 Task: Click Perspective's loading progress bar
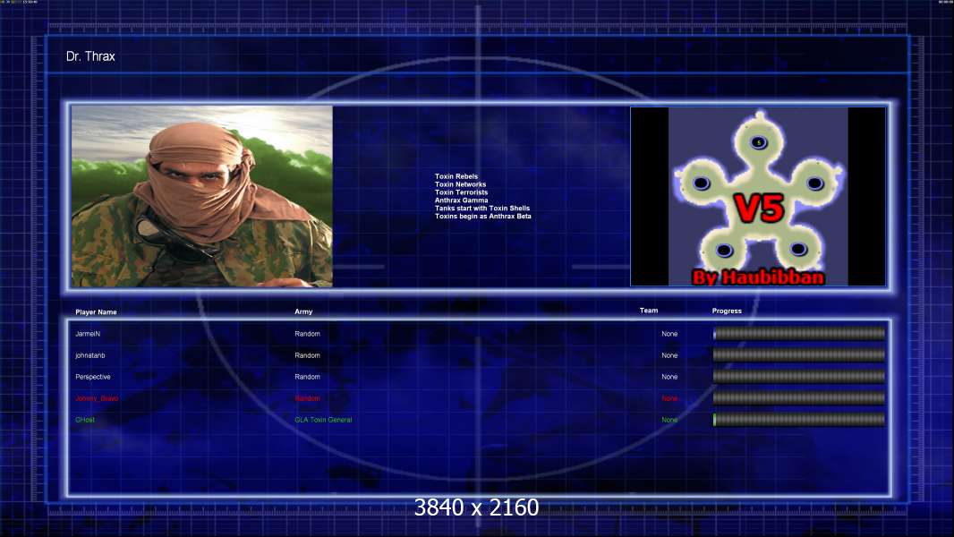pyautogui.click(x=799, y=377)
